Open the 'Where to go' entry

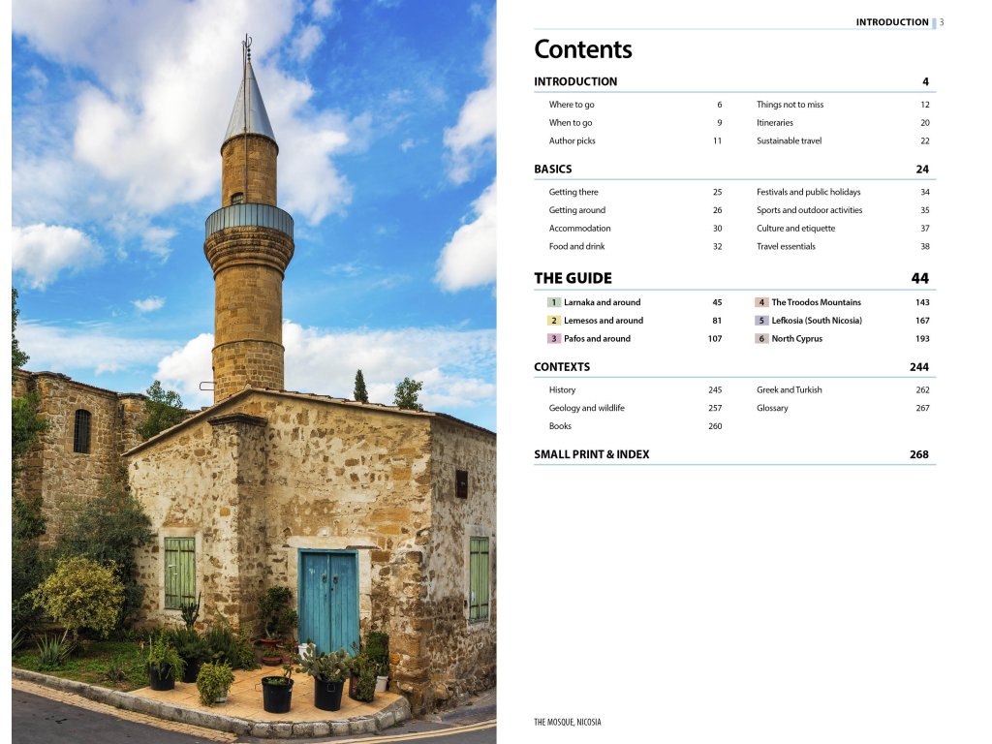[572, 105]
